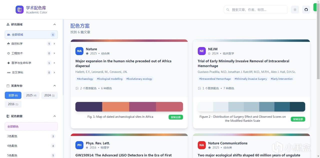Click the #Evolutionary ecology tag
320x158 pixels.
(139, 79)
